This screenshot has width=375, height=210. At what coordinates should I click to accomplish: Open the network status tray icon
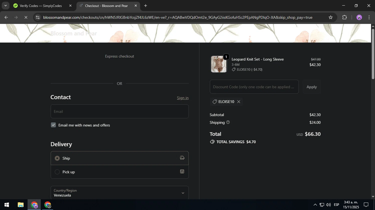click(x=322, y=205)
